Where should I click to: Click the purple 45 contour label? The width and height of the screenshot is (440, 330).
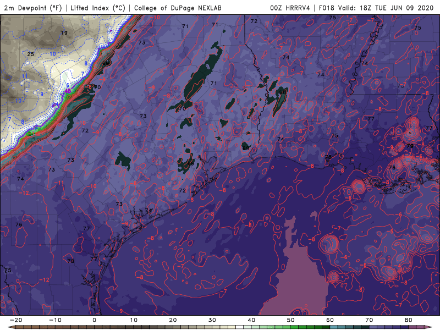coord(68,91)
